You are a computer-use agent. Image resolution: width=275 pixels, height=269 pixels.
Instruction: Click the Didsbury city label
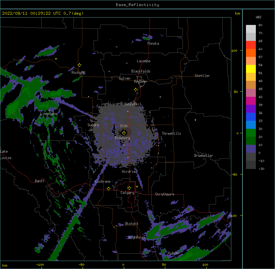(122, 138)
